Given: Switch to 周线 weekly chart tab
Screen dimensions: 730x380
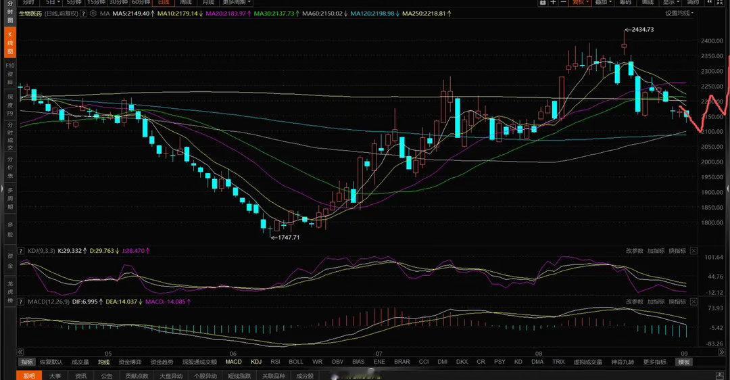Looking at the screenshot, I should point(187,2).
